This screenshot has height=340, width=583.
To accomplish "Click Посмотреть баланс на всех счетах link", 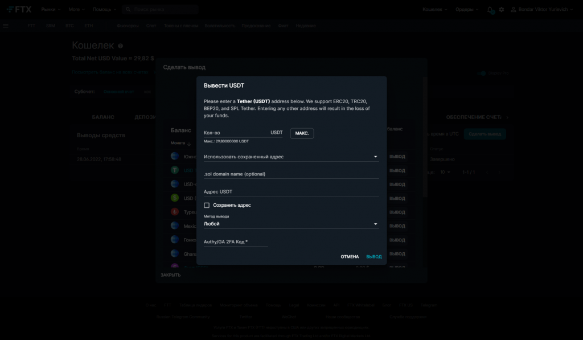I will [x=110, y=72].
